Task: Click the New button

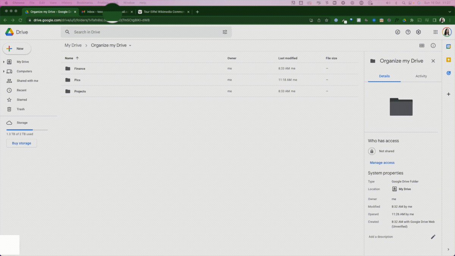Action: 17,49
